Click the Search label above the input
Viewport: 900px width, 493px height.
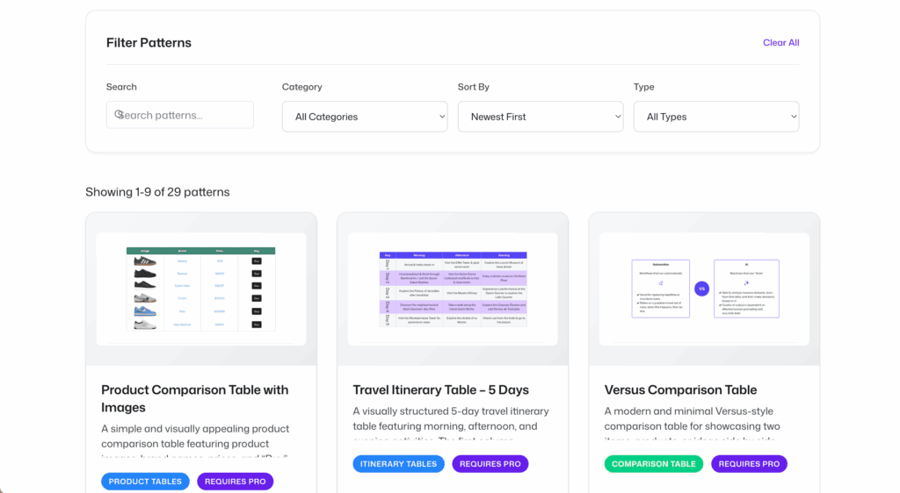(121, 87)
